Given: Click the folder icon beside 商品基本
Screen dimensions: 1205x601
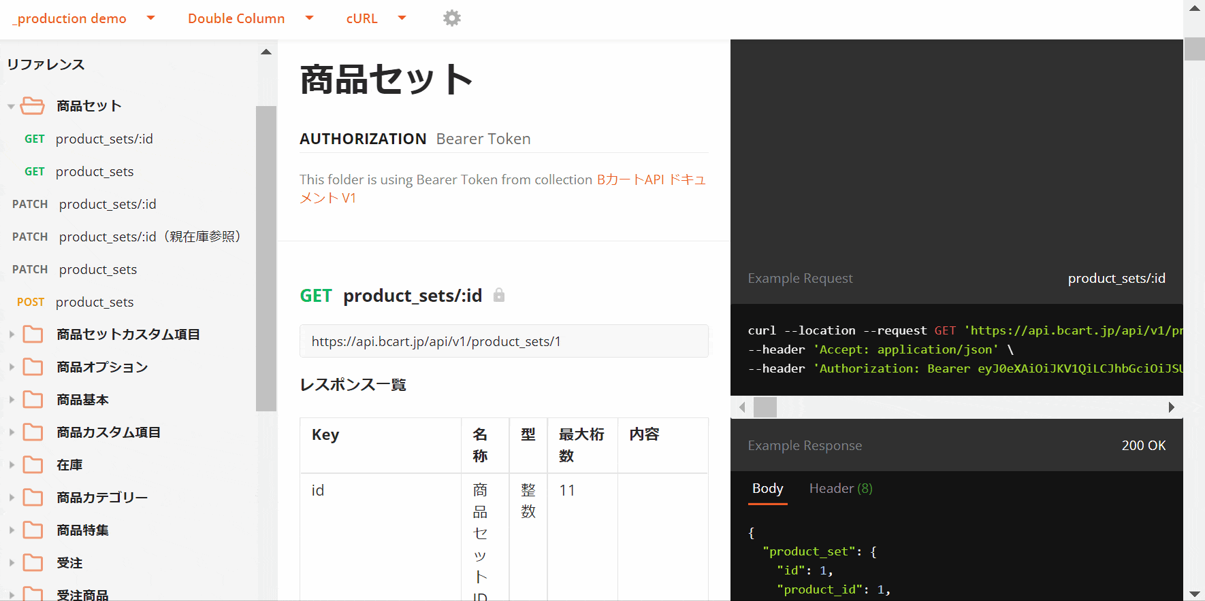Looking at the screenshot, I should 33,400.
